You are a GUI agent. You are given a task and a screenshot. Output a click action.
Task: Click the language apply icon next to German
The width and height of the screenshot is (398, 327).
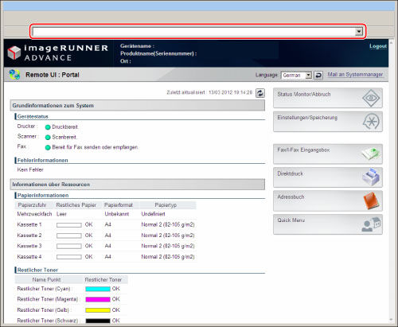click(318, 76)
